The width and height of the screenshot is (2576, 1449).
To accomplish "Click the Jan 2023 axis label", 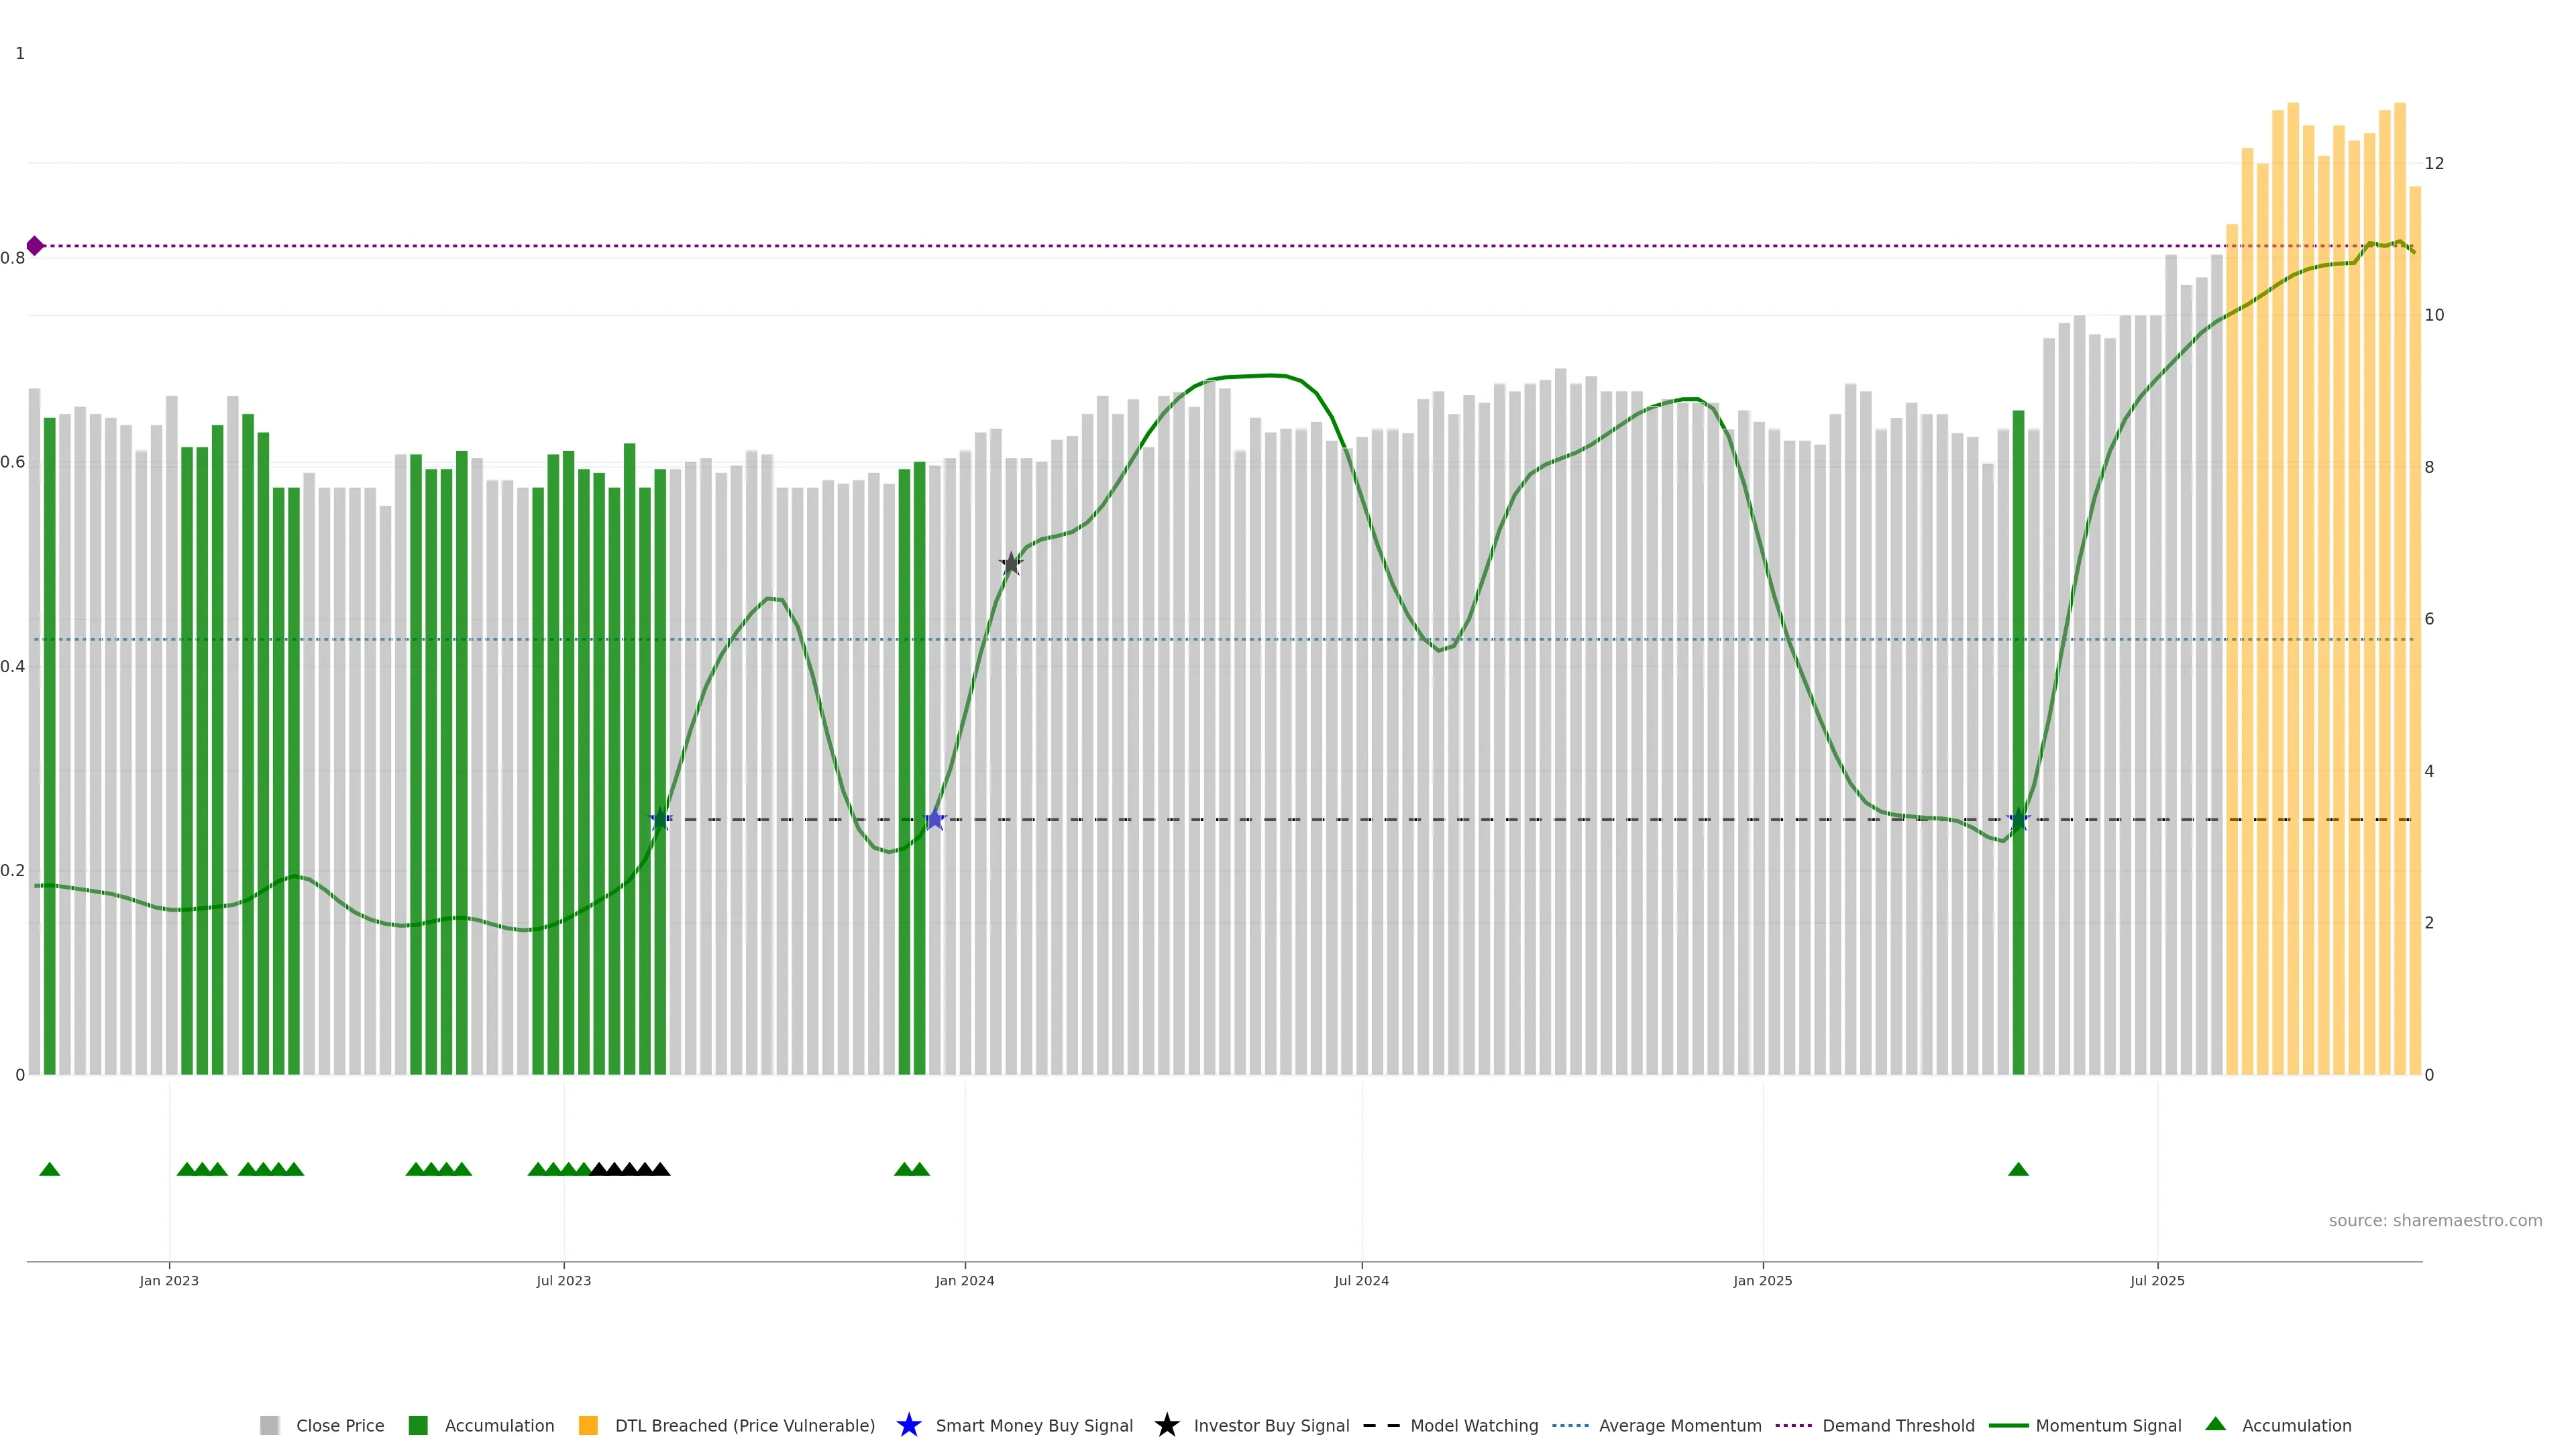I will click(x=169, y=1280).
